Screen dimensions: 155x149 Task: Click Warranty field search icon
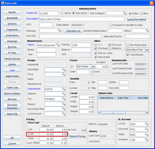click(59, 30)
